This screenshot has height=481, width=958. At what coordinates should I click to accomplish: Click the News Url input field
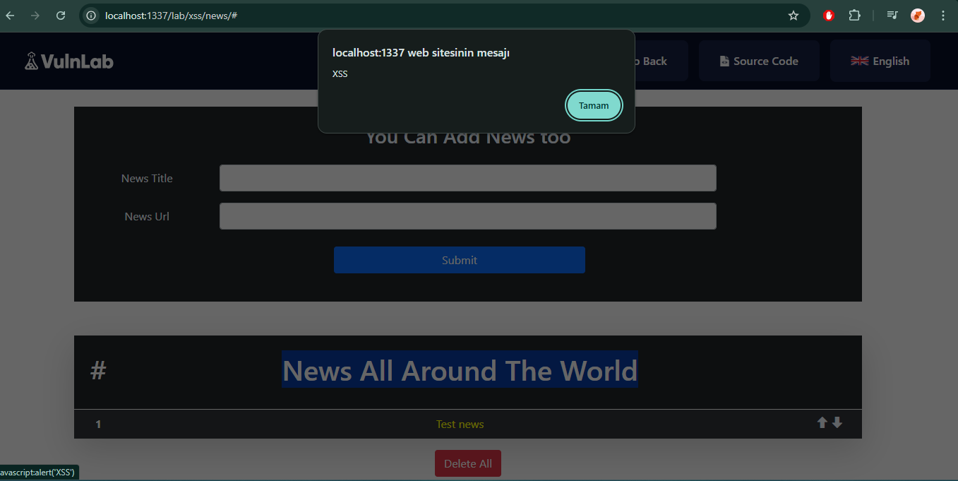click(468, 216)
